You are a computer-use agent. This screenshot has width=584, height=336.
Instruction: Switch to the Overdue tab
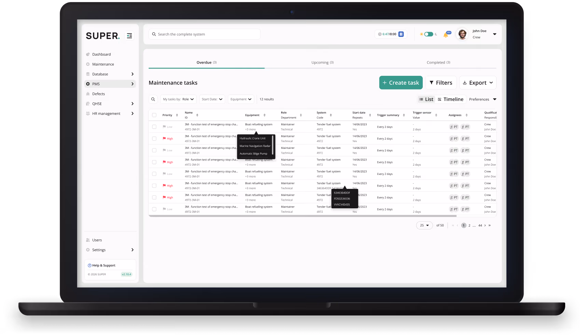[206, 62]
